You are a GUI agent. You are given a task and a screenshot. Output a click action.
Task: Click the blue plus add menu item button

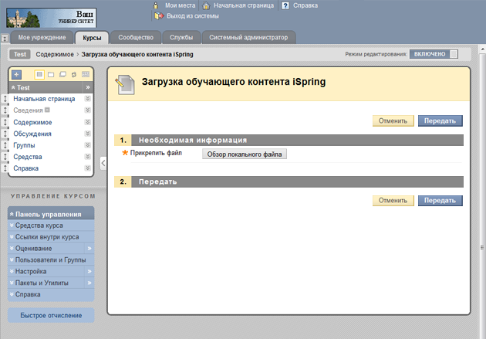coord(16,74)
